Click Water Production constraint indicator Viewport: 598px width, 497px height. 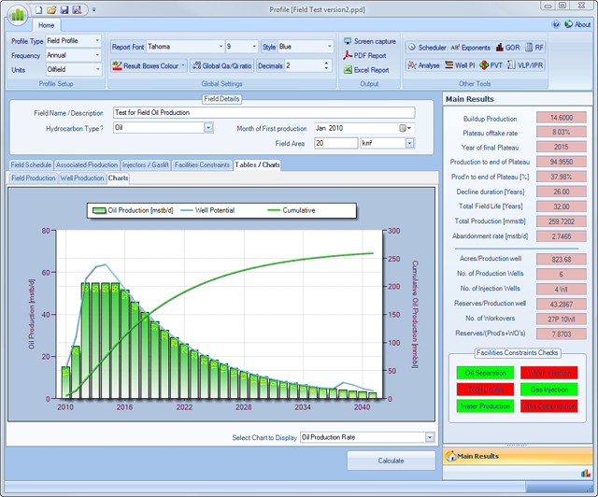click(485, 405)
